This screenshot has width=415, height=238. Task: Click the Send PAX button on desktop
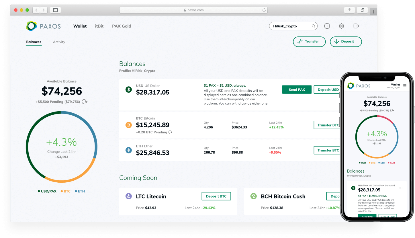[297, 90]
